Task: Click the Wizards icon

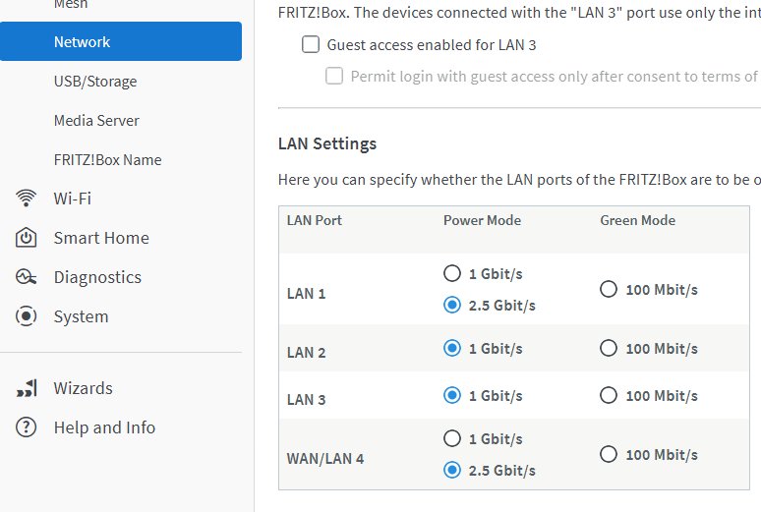Action: coord(27,388)
